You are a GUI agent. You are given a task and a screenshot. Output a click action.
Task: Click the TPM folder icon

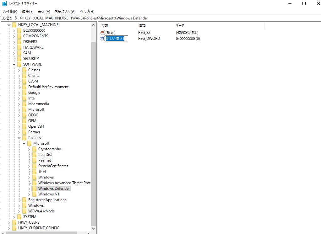(x=35, y=172)
